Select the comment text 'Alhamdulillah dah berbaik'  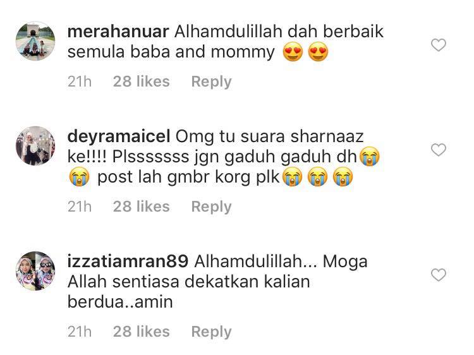279,32
